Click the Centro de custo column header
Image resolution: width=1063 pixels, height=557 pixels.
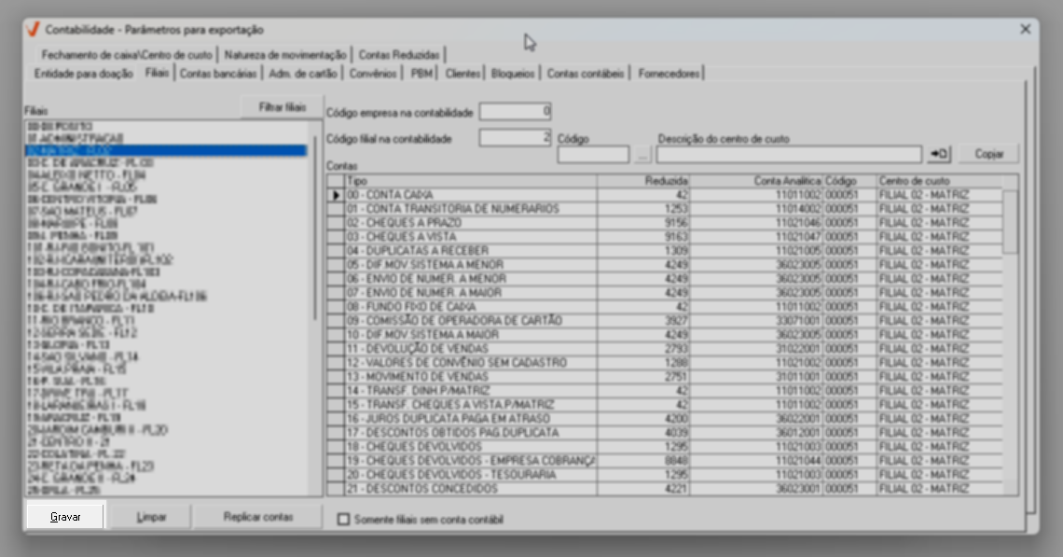point(940,181)
